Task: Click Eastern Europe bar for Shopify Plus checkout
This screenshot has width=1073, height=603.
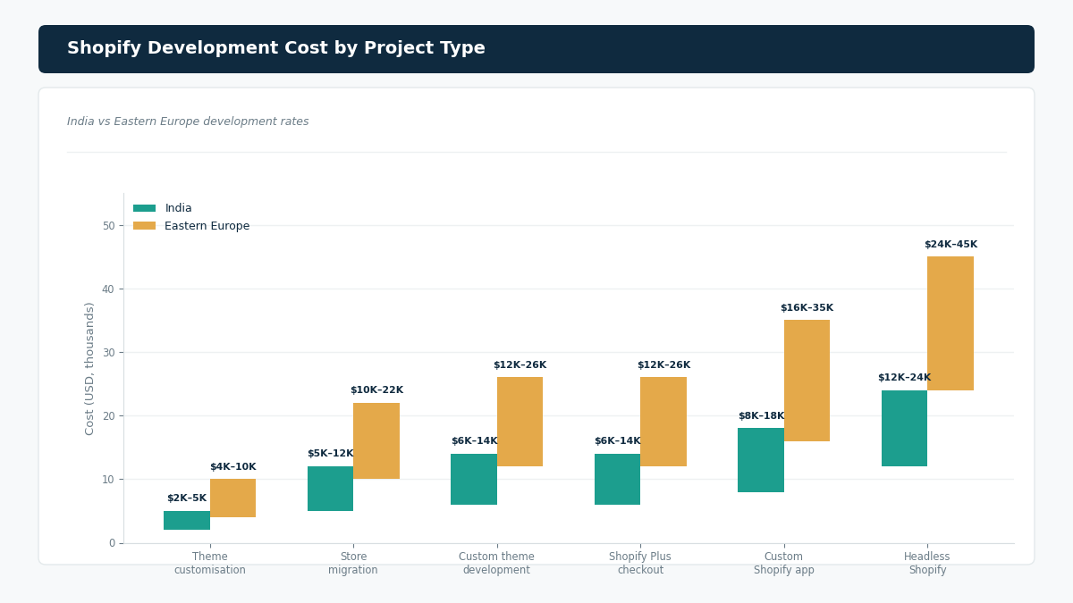Action: click(x=663, y=422)
